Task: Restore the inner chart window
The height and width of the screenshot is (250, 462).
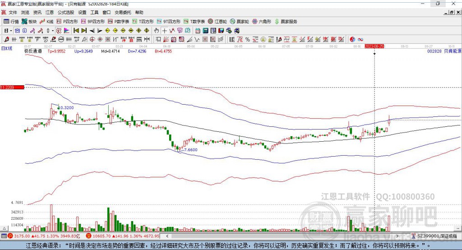Action: [x=452, y=12]
